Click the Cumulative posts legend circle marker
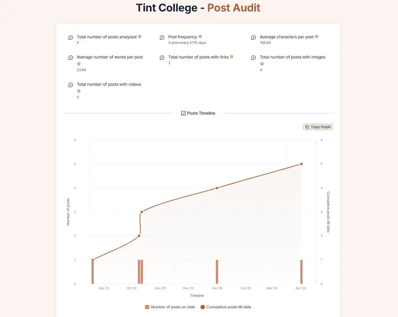The image size is (398, 317). click(203, 307)
